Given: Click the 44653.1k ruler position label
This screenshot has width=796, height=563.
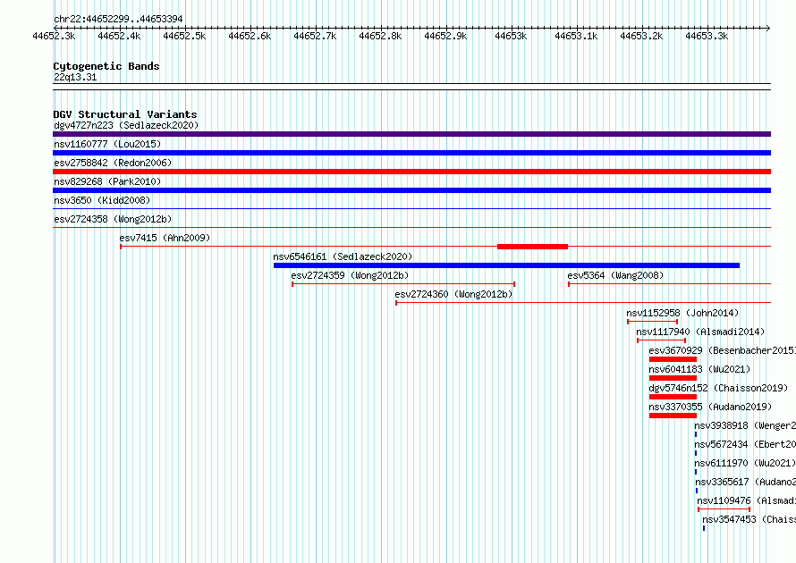Looking at the screenshot, I should pyautogui.click(x=576, y=36).
